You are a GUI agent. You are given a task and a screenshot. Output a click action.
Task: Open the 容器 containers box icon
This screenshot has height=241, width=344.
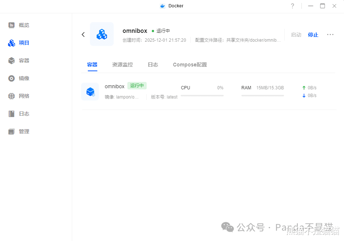[11, 61]
